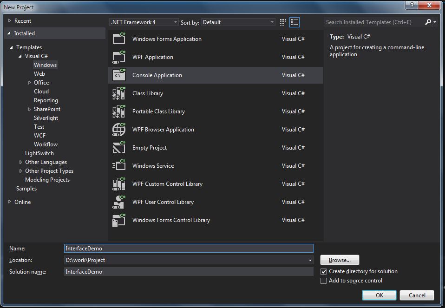Select the Windows Forms Application template icon
The image size is (445, 308).
coord(119,39)
